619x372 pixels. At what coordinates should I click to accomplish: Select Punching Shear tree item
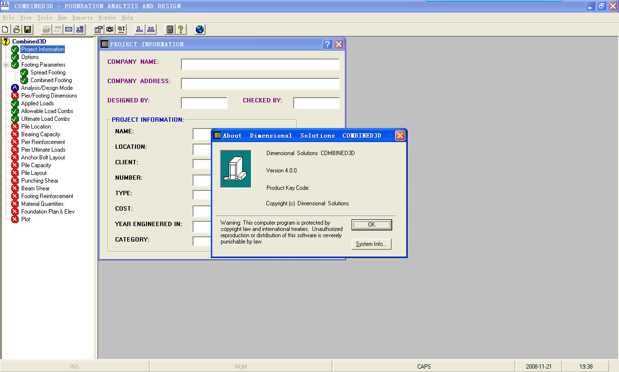click(x=40, y=181)
